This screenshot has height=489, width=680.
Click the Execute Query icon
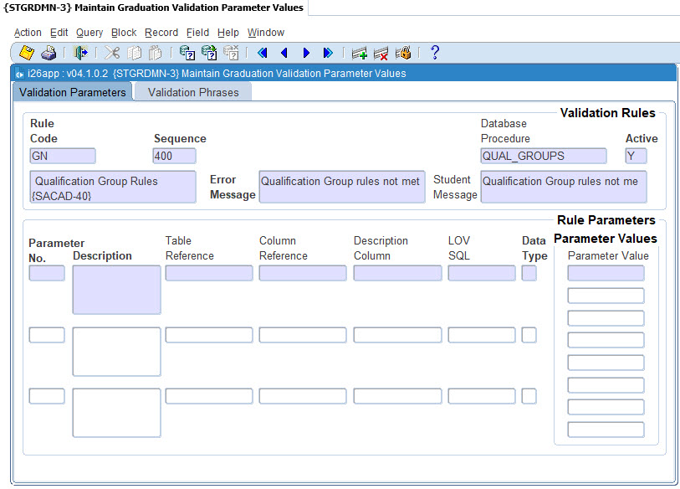[209, 53]
